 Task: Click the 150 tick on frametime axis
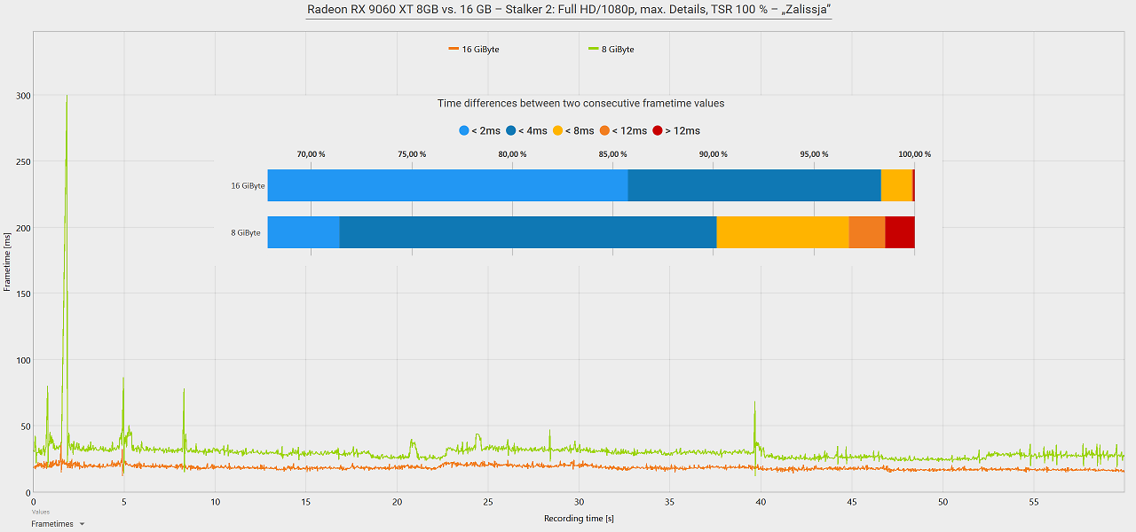23,293
